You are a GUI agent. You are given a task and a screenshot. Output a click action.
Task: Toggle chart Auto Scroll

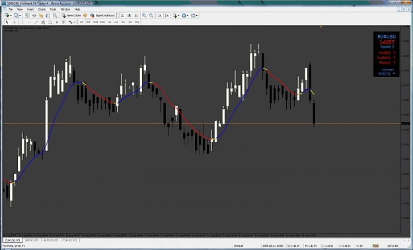tap(160, 16)
